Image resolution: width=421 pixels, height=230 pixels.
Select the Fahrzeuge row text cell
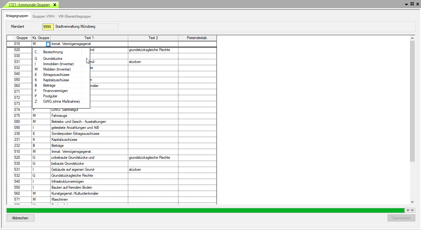pos(89,116)
